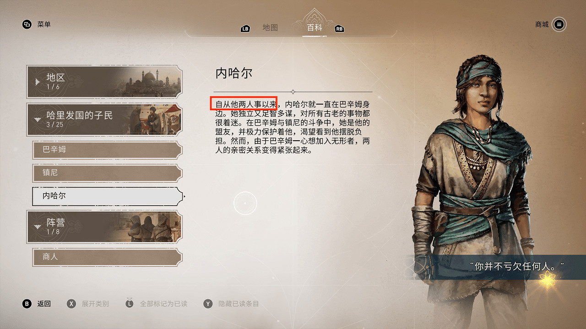Expand the 地区 category
The image size is (586, 329).
104,82
